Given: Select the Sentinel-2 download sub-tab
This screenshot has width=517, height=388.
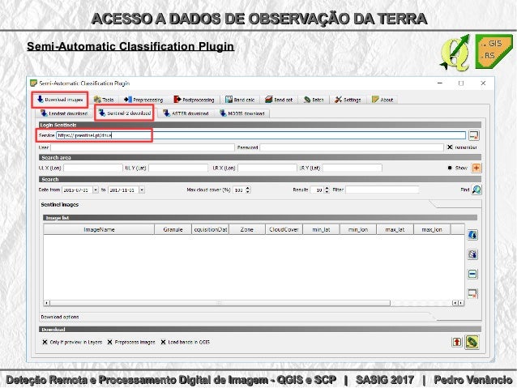Looking at the screenshot, I should coord(125,113).
